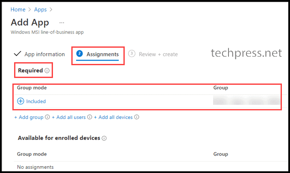
Task: Click the checkmark icon beside App information
Action: click(18, 54)
